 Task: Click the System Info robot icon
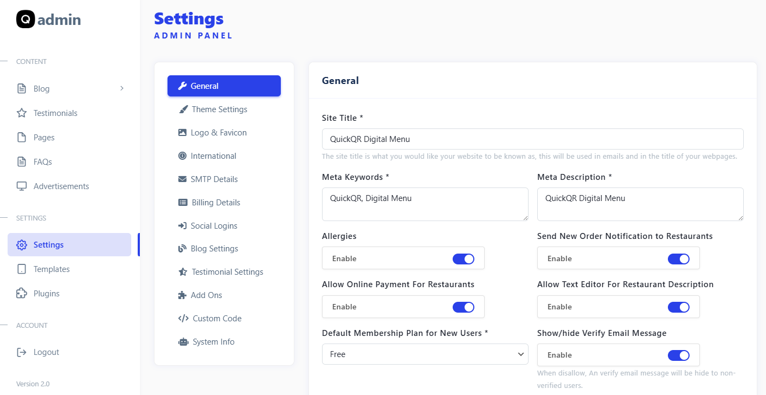point(183,342)
